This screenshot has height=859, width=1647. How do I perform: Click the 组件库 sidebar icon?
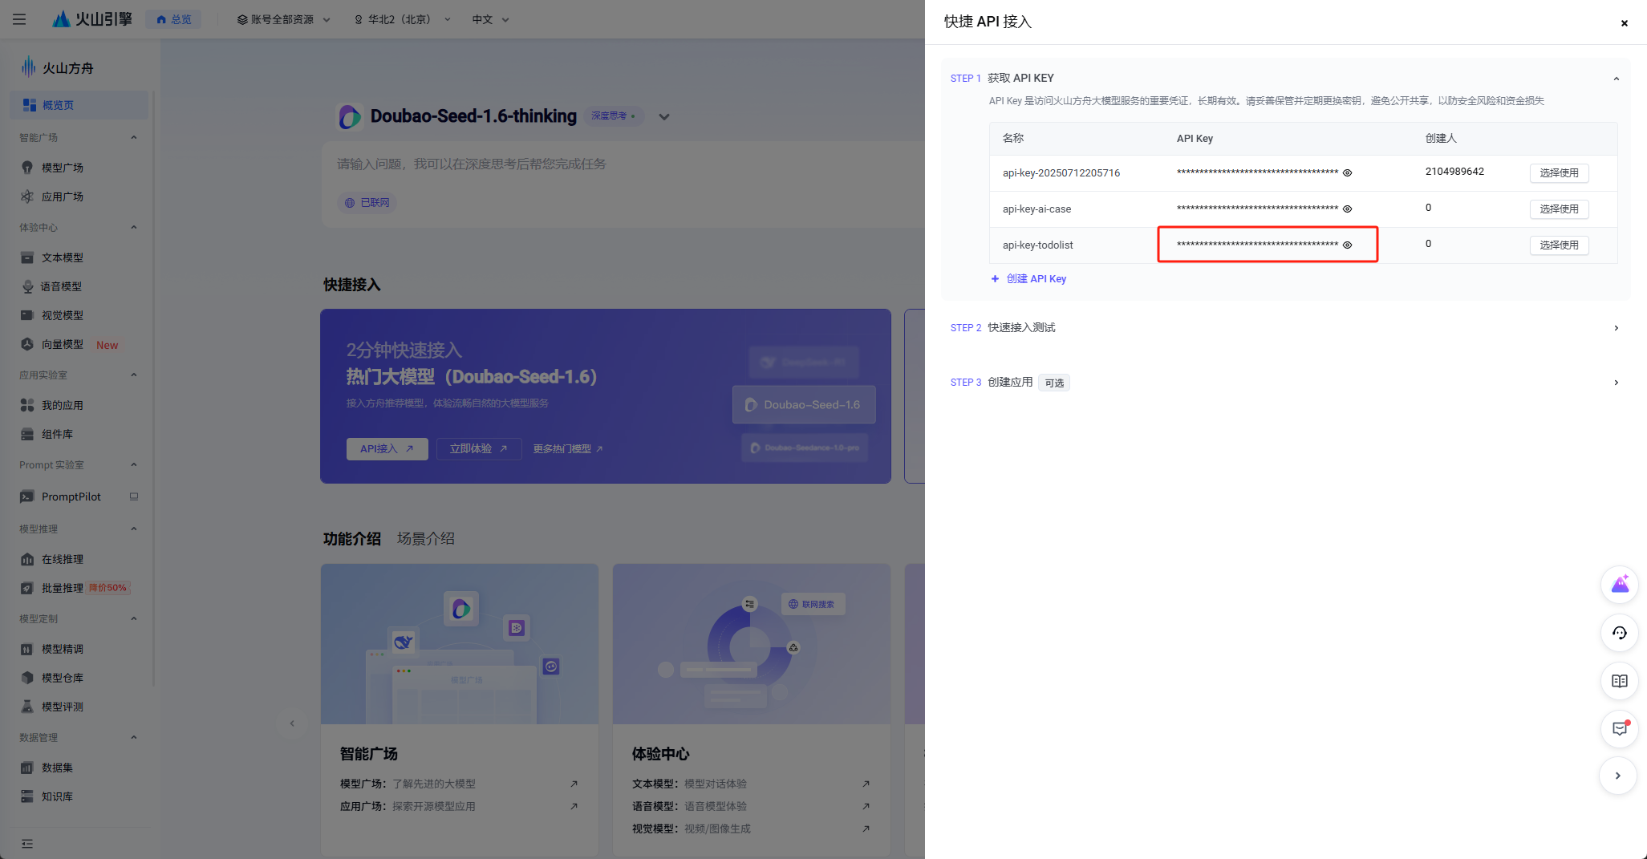pyautogui.click(x=27, y=434)
